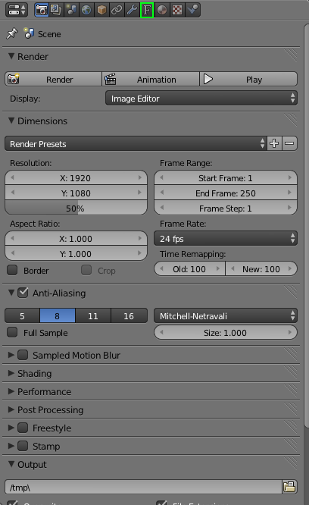Open the Object properties cube tab
The width and height of the screenshot is (309, 505).
pyautogui.click(x=101, y=10)
